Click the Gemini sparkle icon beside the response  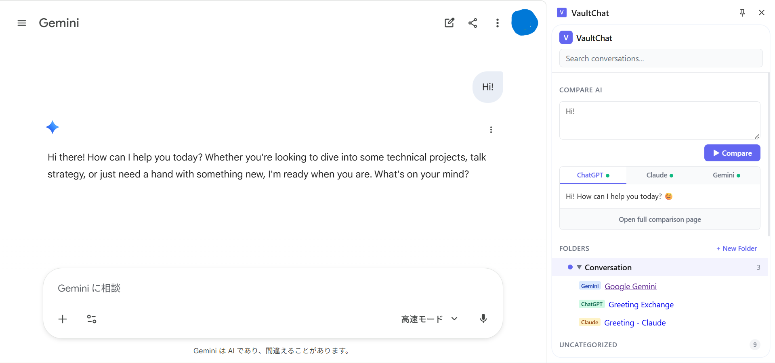pos(53,127)
